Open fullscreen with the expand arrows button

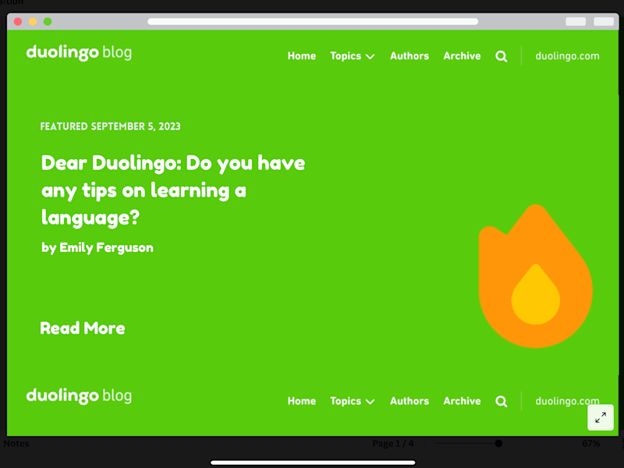(x=601, y=417)
